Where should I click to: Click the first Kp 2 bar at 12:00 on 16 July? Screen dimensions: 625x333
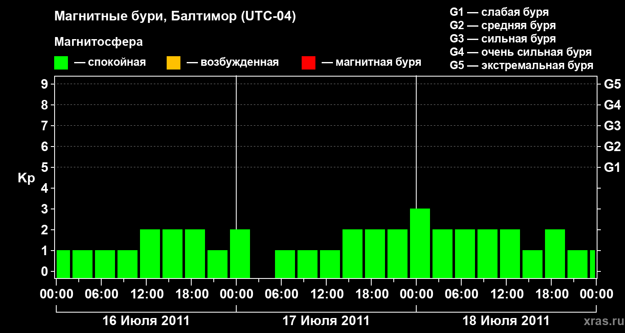tap(150, 253)
